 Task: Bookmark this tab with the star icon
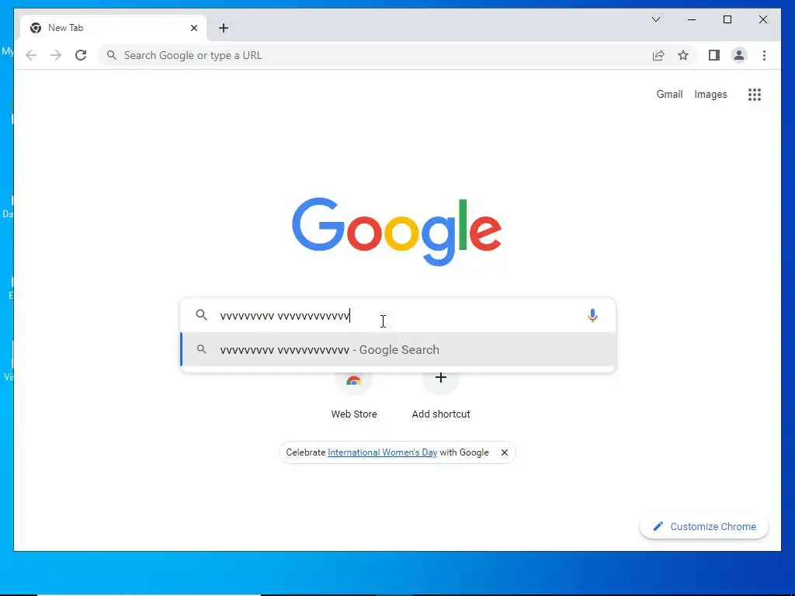pyautogui.click(x=683, y=55)
